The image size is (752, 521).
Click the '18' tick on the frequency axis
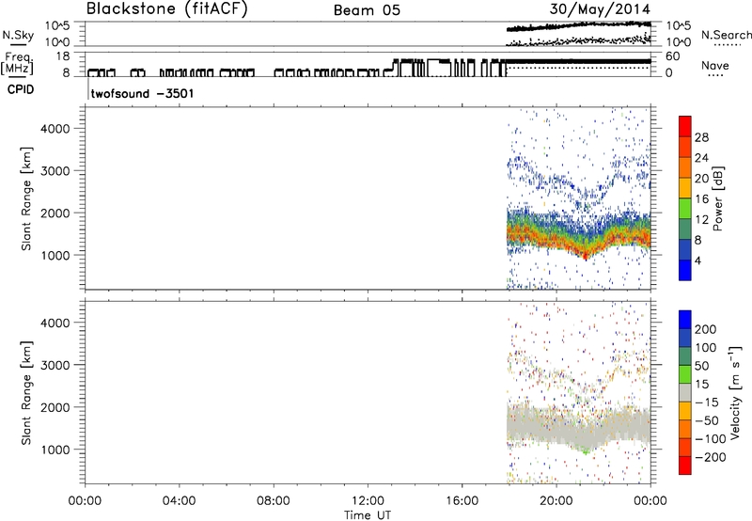point(62,56)
